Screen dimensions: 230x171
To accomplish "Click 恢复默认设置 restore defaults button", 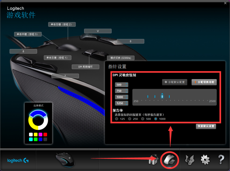I will pyautogui.click(x=206, y=126).
